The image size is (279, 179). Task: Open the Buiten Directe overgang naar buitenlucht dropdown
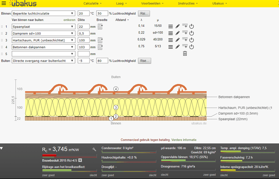click(x=44, y=61)
